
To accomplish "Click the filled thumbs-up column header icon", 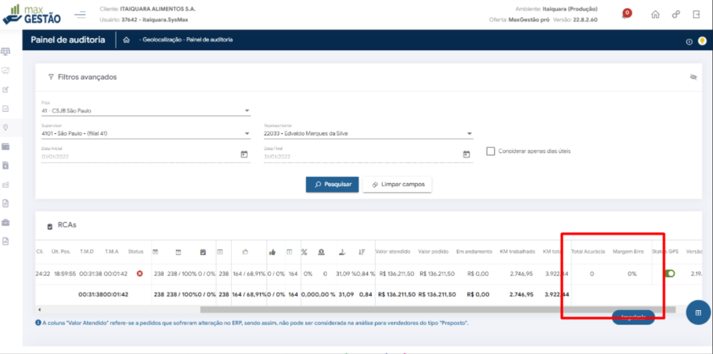I will (x=272, y=252).
